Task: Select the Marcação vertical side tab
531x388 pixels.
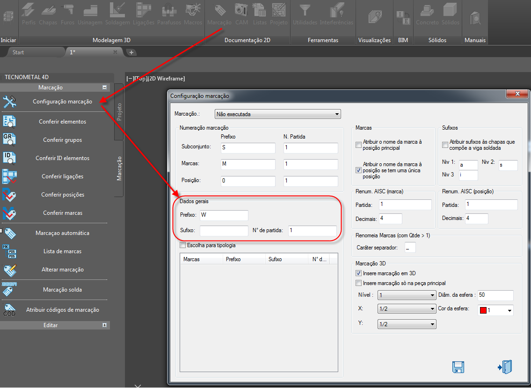Action: point(119,168)
